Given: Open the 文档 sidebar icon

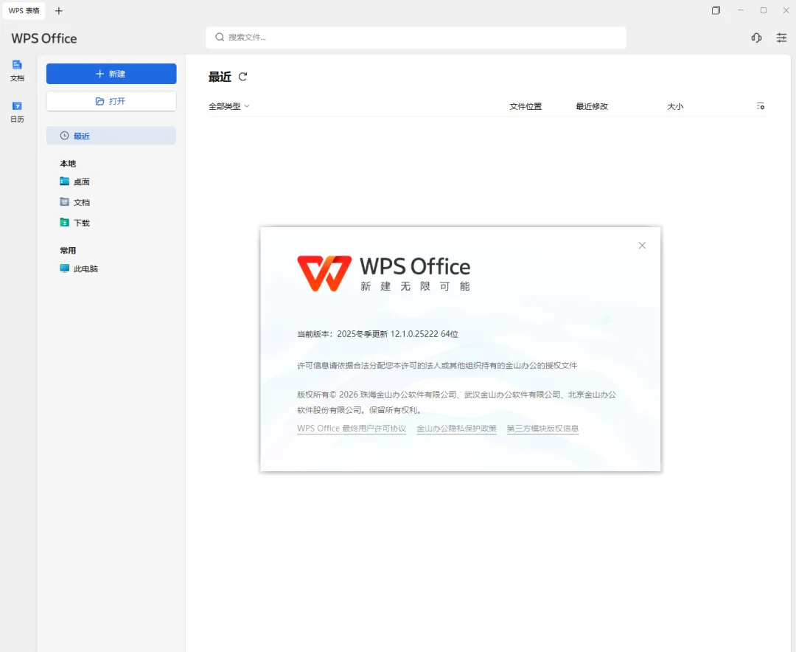Looking at the screenshot, I should click(x=17, y=70).
